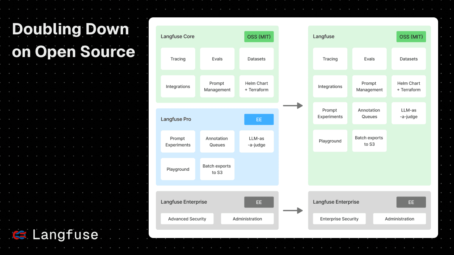The image size is (454, 255).
Task: Expand the left Langfuse Enterprise section
Action: tap(184, 202)
